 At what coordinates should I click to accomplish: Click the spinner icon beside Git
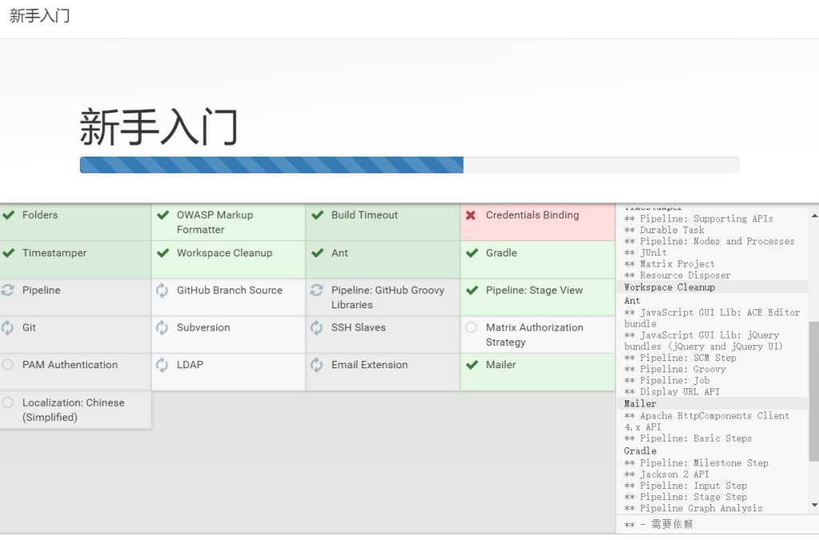point(7,328)
